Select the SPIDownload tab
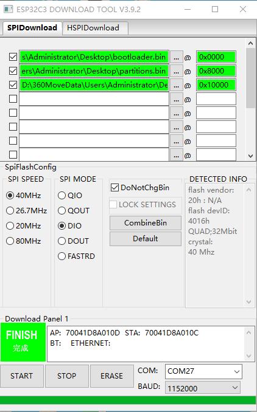257x412 pixels. coord(32,28)
